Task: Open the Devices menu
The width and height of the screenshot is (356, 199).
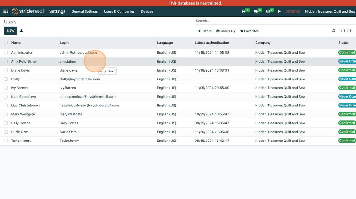Action: pyautogui.click(x=147, y=11)
